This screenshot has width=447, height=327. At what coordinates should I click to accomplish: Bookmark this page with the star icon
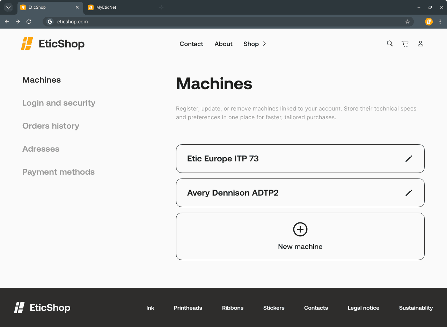407,22
